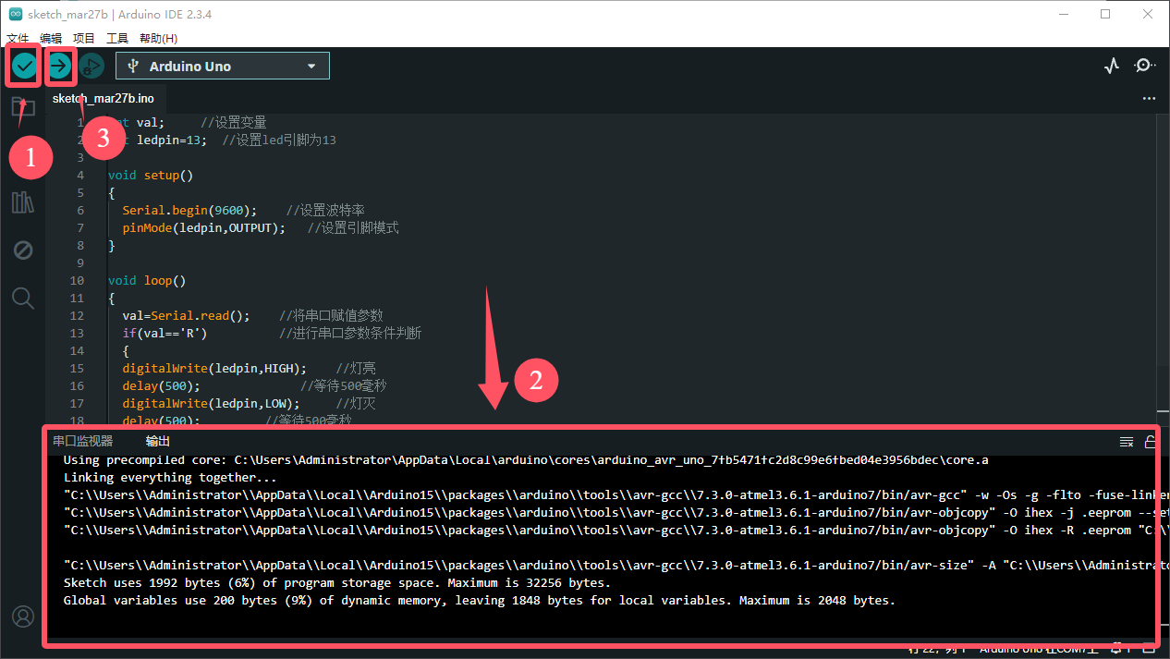Click 'delay(500);' on line 16
This screenshot has width=1170, height=659.
coord(162,385)
